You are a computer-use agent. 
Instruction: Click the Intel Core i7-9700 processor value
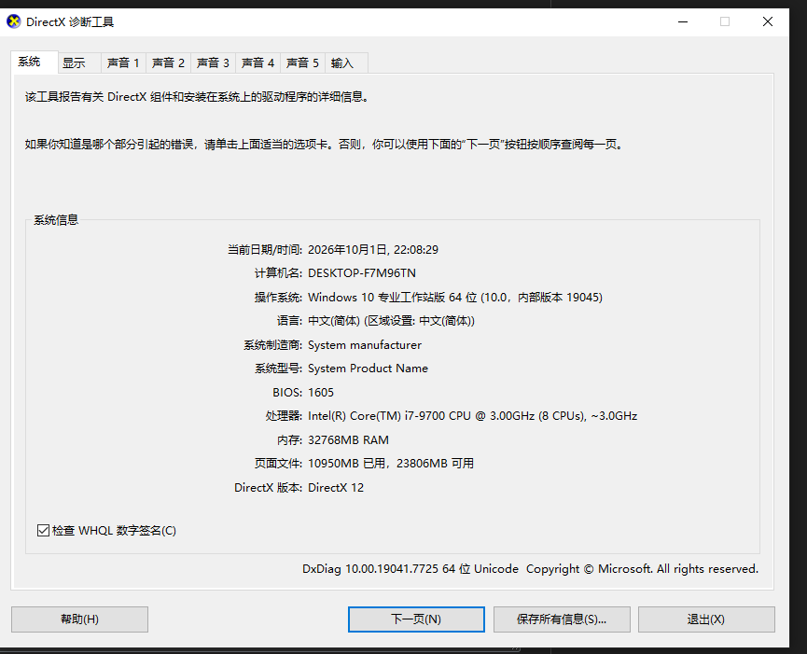click(x=472, y=416)
